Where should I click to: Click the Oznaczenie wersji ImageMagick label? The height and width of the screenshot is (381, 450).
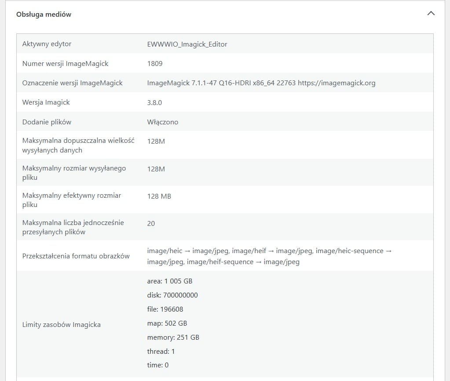click(72, 83)
